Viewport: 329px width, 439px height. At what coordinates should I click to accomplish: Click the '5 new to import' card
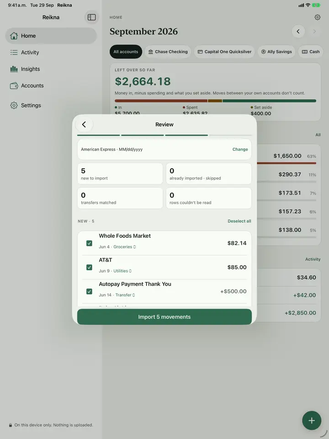pyautogui.click(x=120, y=174)
